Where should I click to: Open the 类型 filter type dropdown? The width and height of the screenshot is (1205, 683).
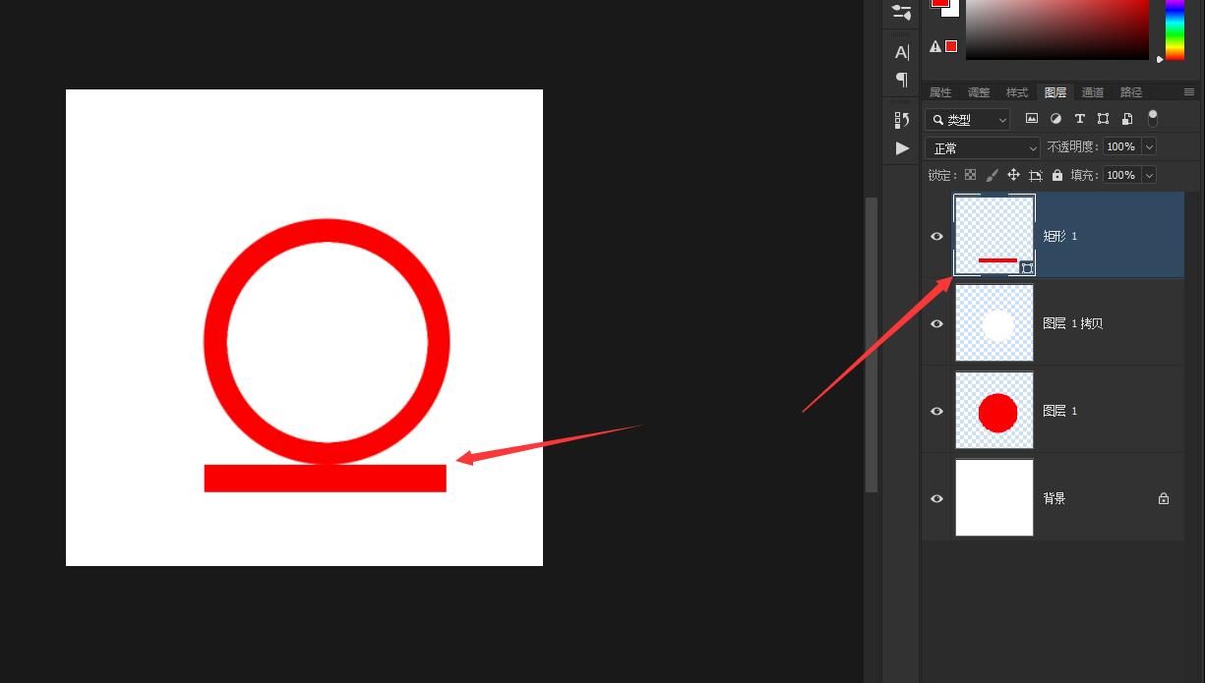968,119
